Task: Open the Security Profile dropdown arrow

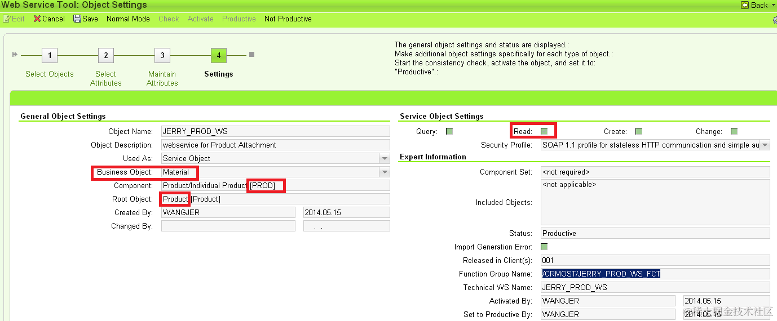Action: point(765,145)
